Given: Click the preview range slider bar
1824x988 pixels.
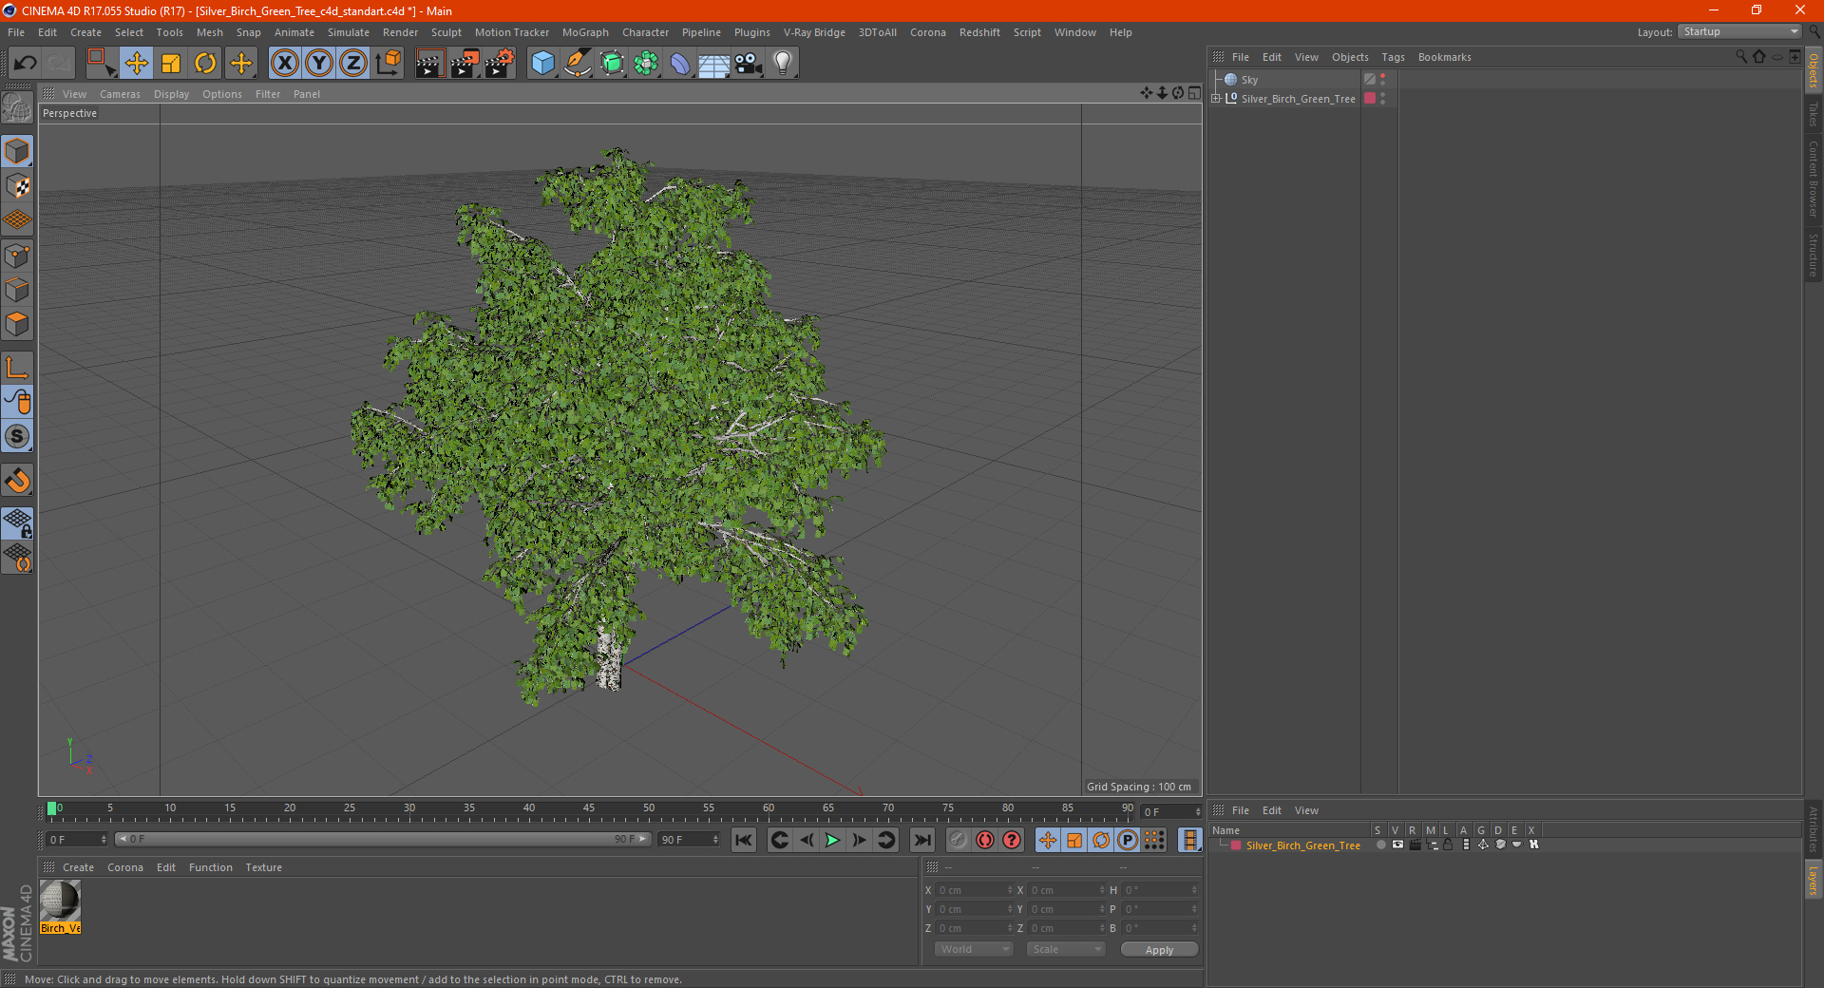Looking at the screenshot, I should 383,839.
